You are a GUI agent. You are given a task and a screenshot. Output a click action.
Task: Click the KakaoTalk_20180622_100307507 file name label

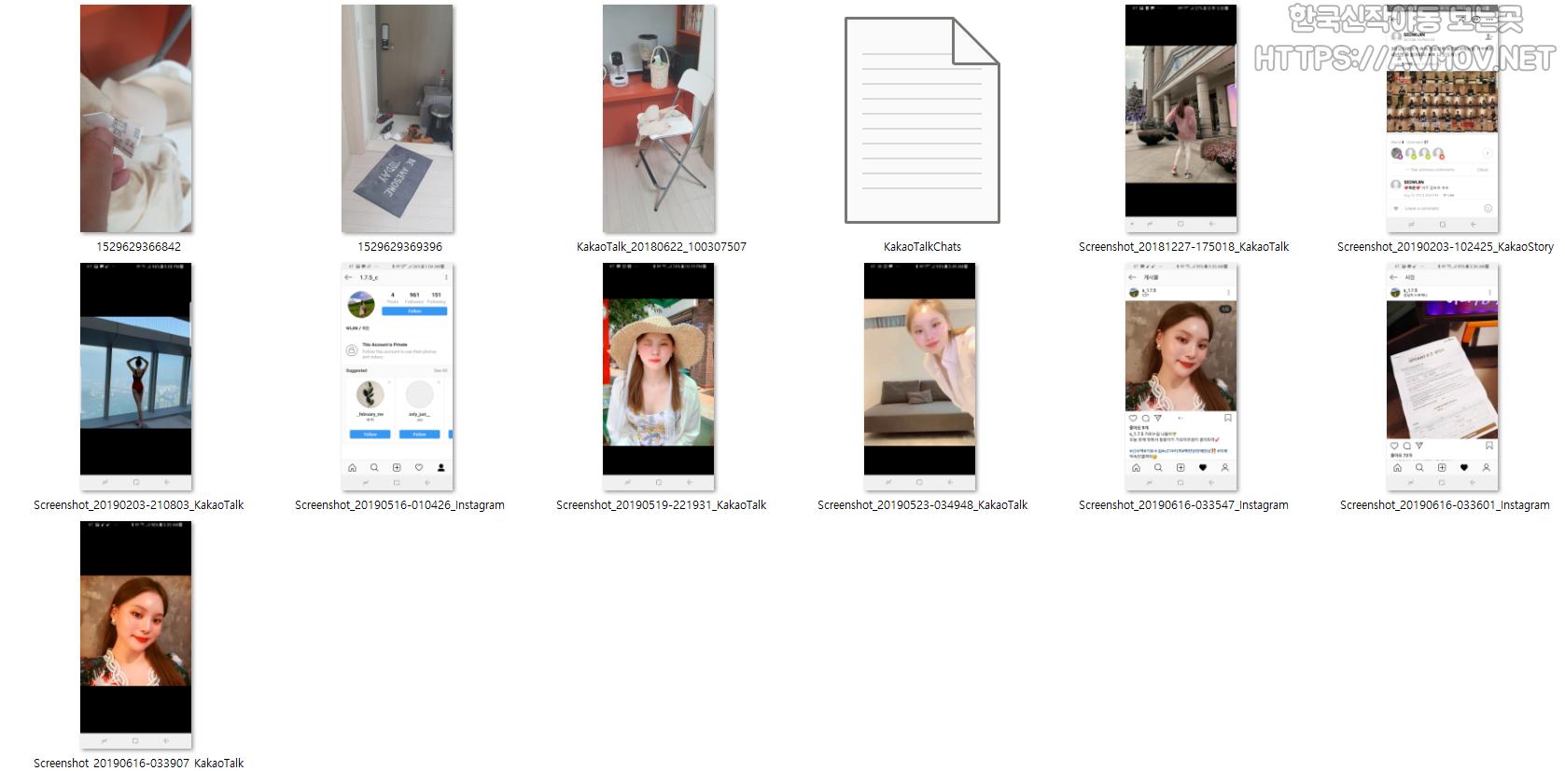661,247
